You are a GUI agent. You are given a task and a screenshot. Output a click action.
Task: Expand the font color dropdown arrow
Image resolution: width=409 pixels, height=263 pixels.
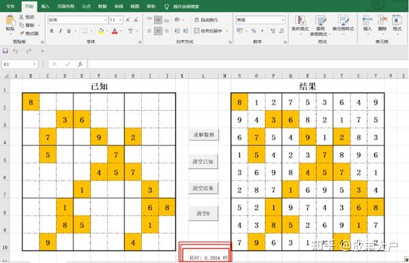tap(121, 31)
